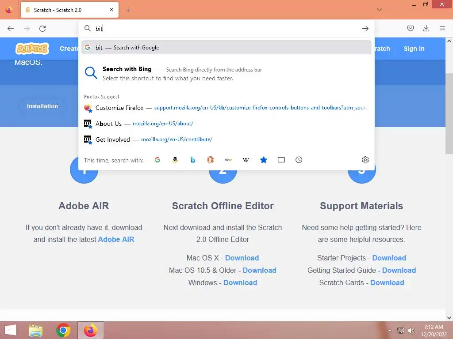Download the Scratch Cards
453x339 pixels.
(x=387, y=283)
